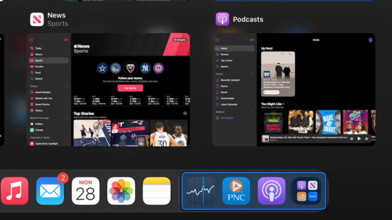The width and height of the screenshot is (392, 220).
Task: Open the Notes app in dock
Action: [157, 191]
